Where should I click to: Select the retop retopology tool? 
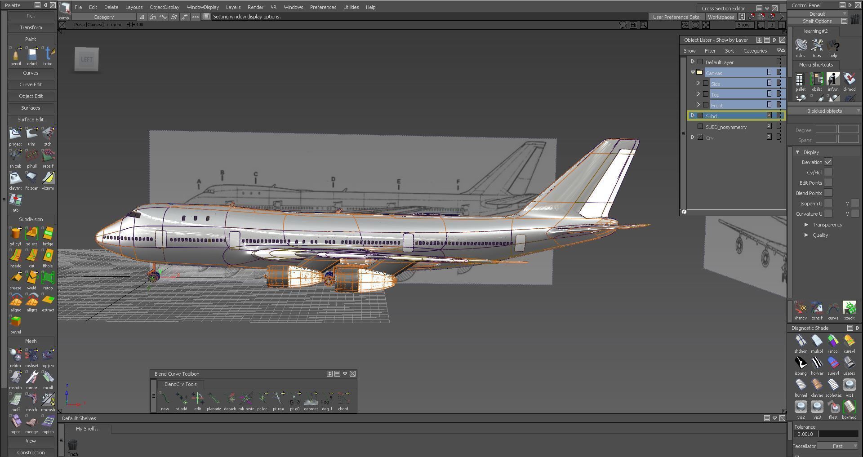point(48,278)
